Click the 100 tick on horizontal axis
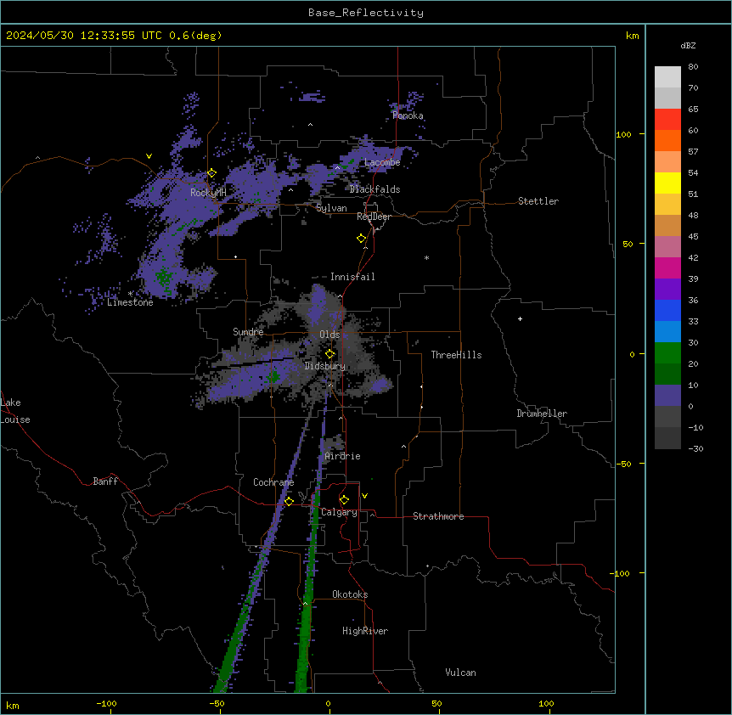 546,704
